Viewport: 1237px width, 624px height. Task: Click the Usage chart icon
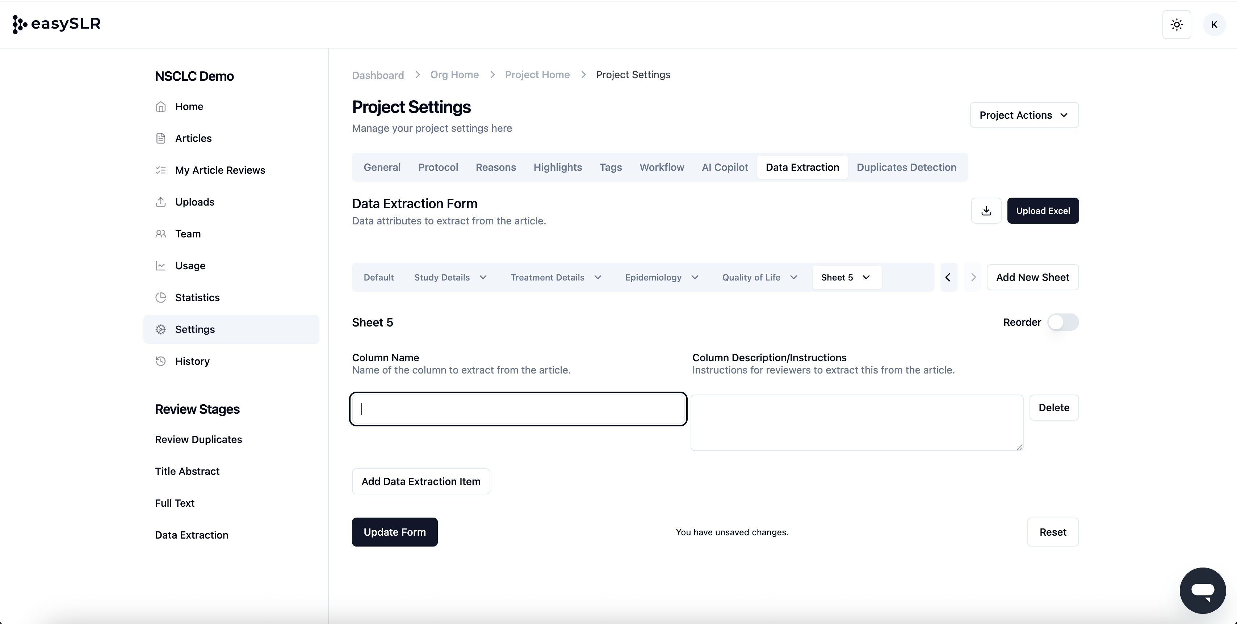pos(161,265)
